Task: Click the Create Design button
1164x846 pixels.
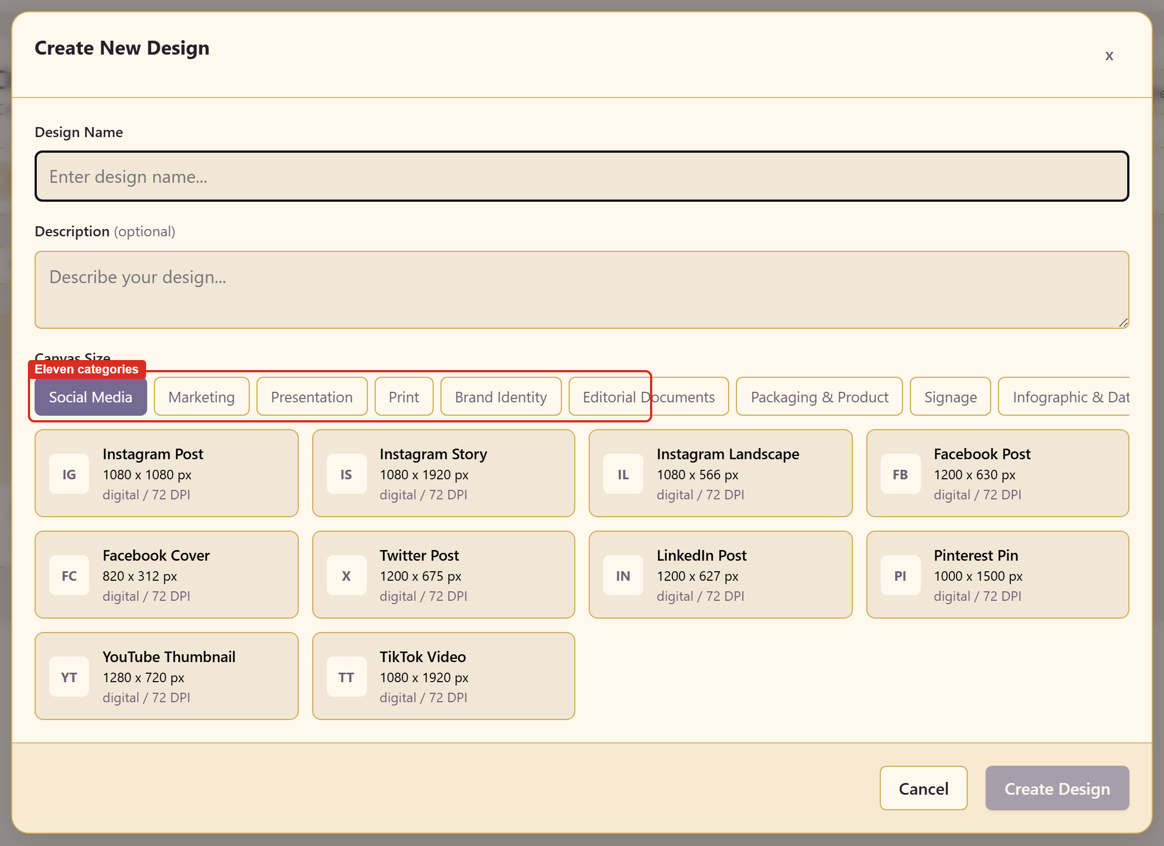Action: pos(1058,788)
